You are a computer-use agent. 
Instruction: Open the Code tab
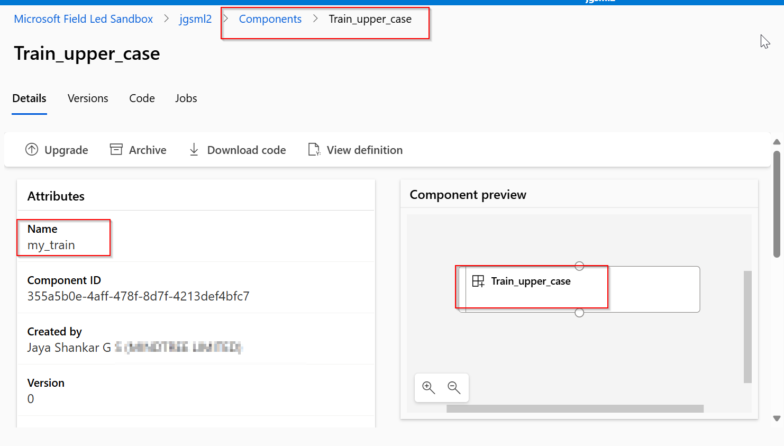point(142,98)
